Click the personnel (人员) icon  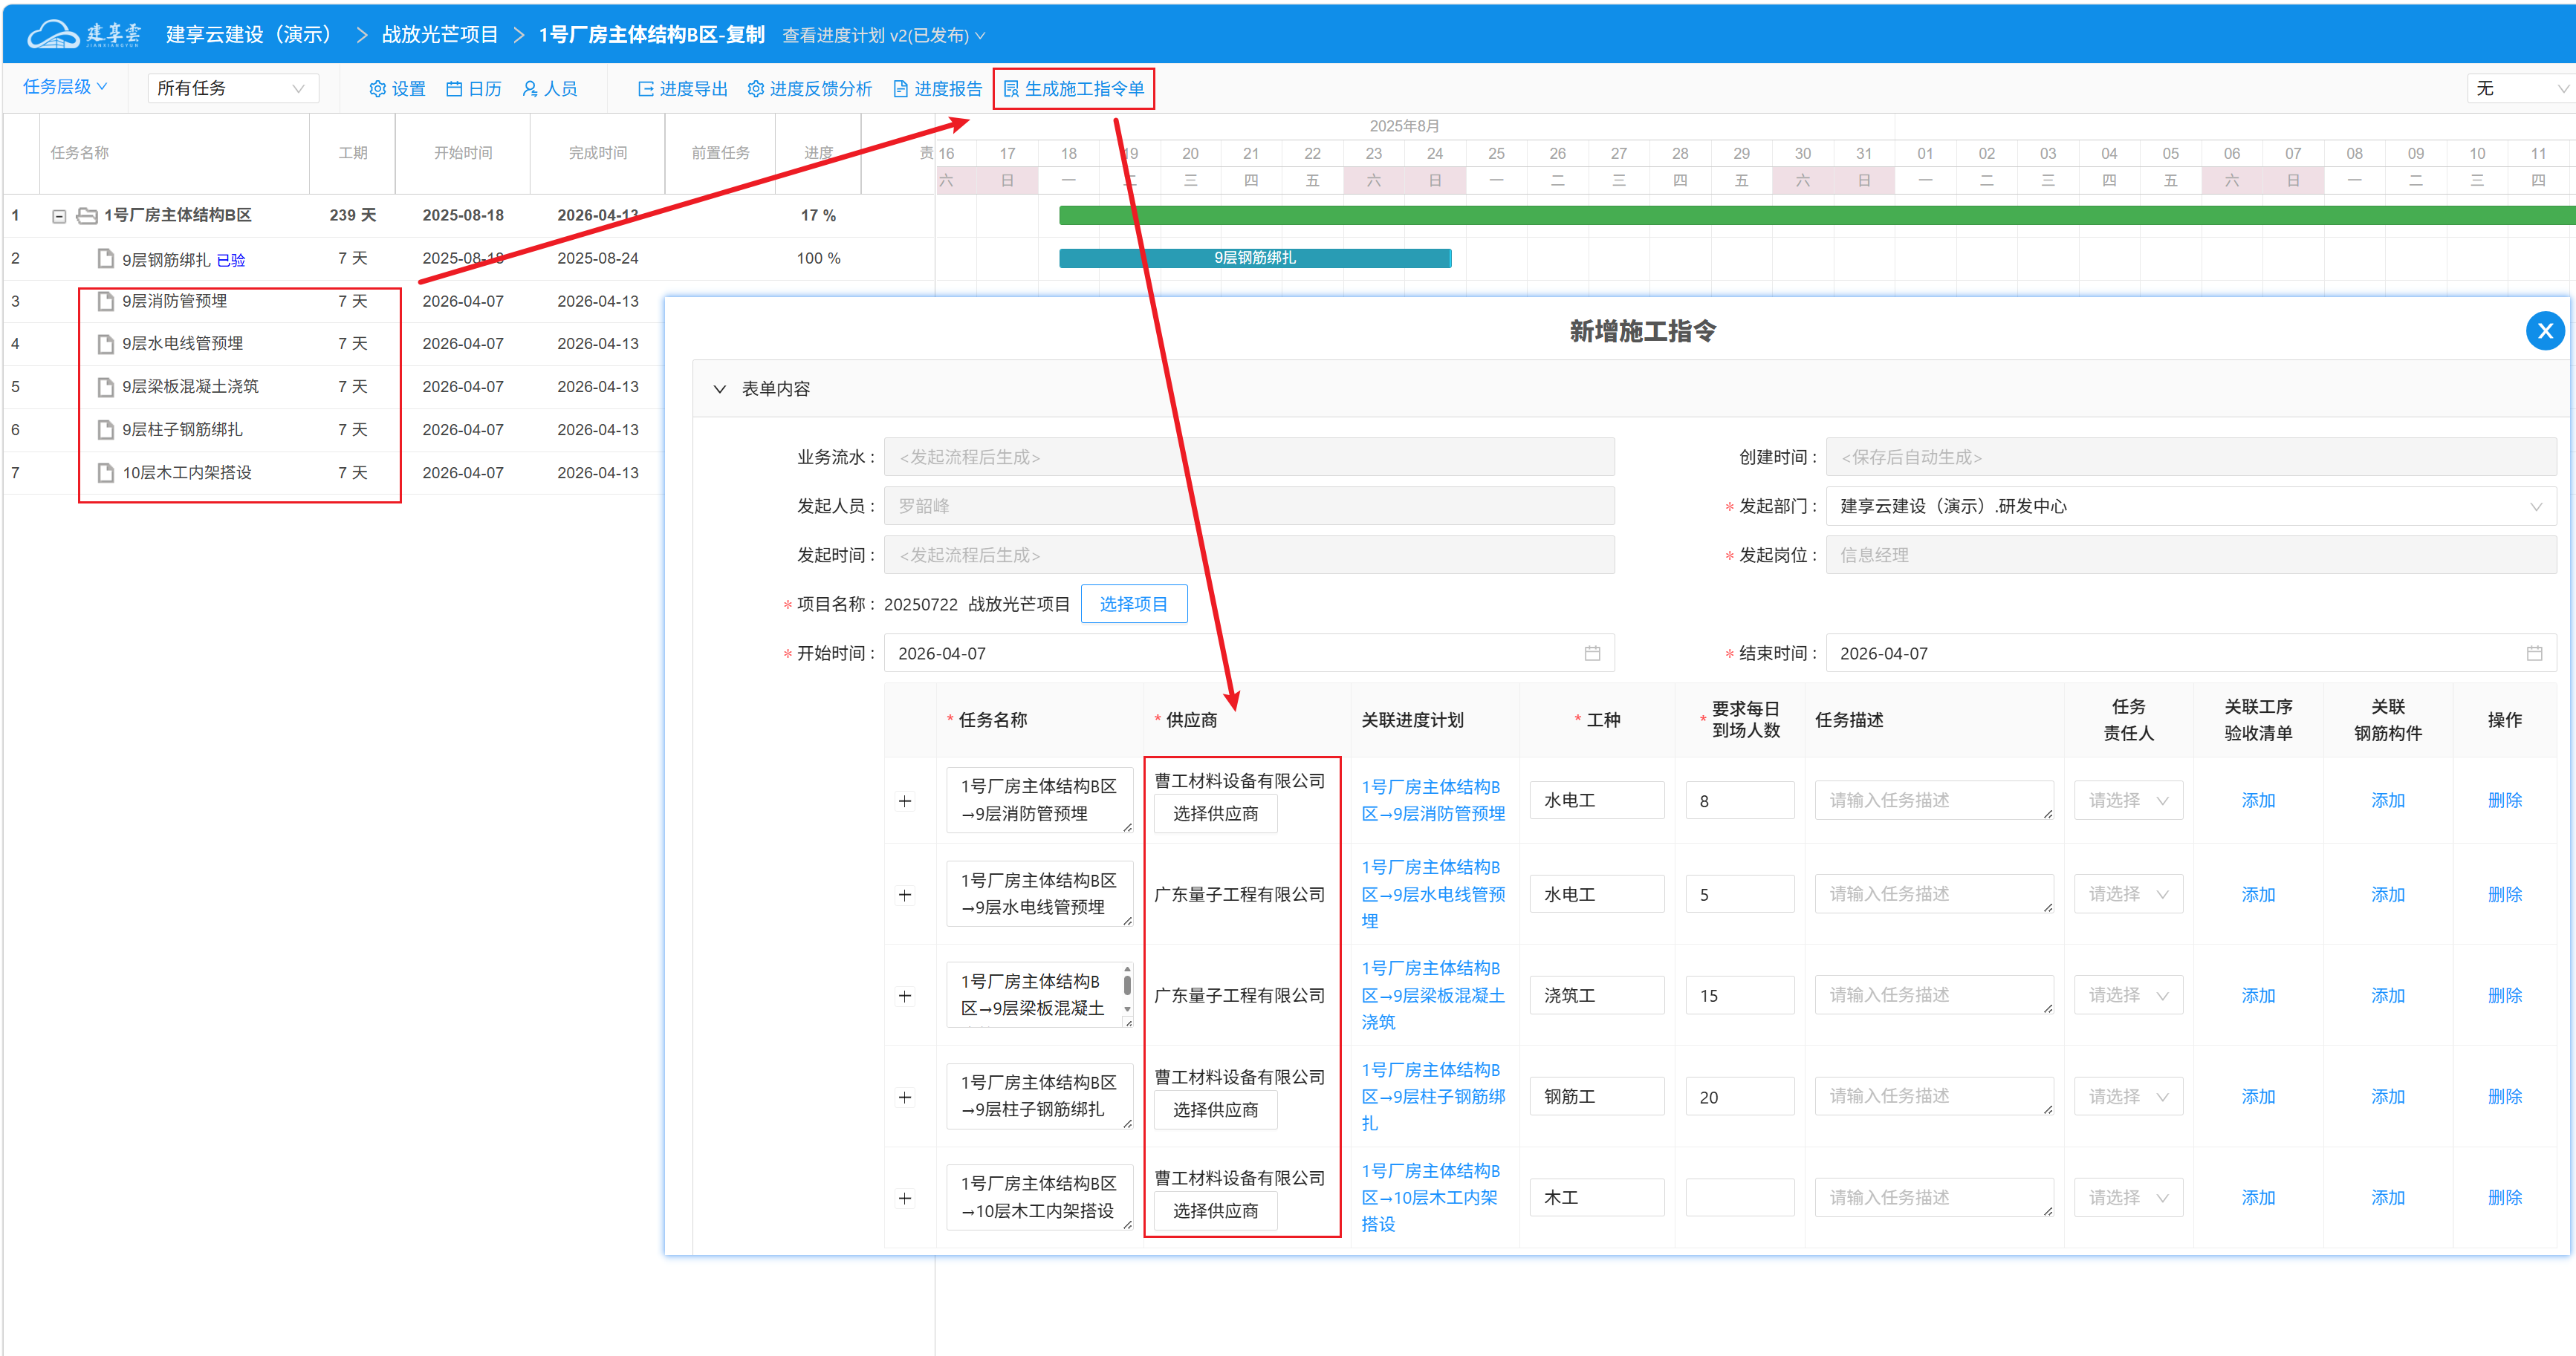pos(530,89)
